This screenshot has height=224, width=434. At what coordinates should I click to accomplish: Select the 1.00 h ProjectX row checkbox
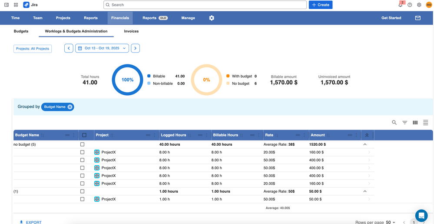(82, 199)
